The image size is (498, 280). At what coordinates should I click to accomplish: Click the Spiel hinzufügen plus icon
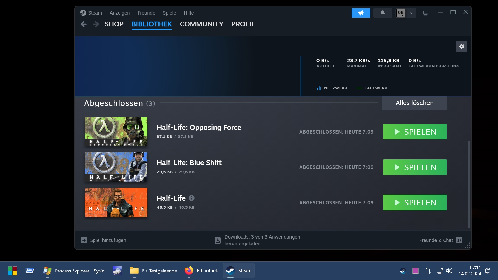click(84, 240)
